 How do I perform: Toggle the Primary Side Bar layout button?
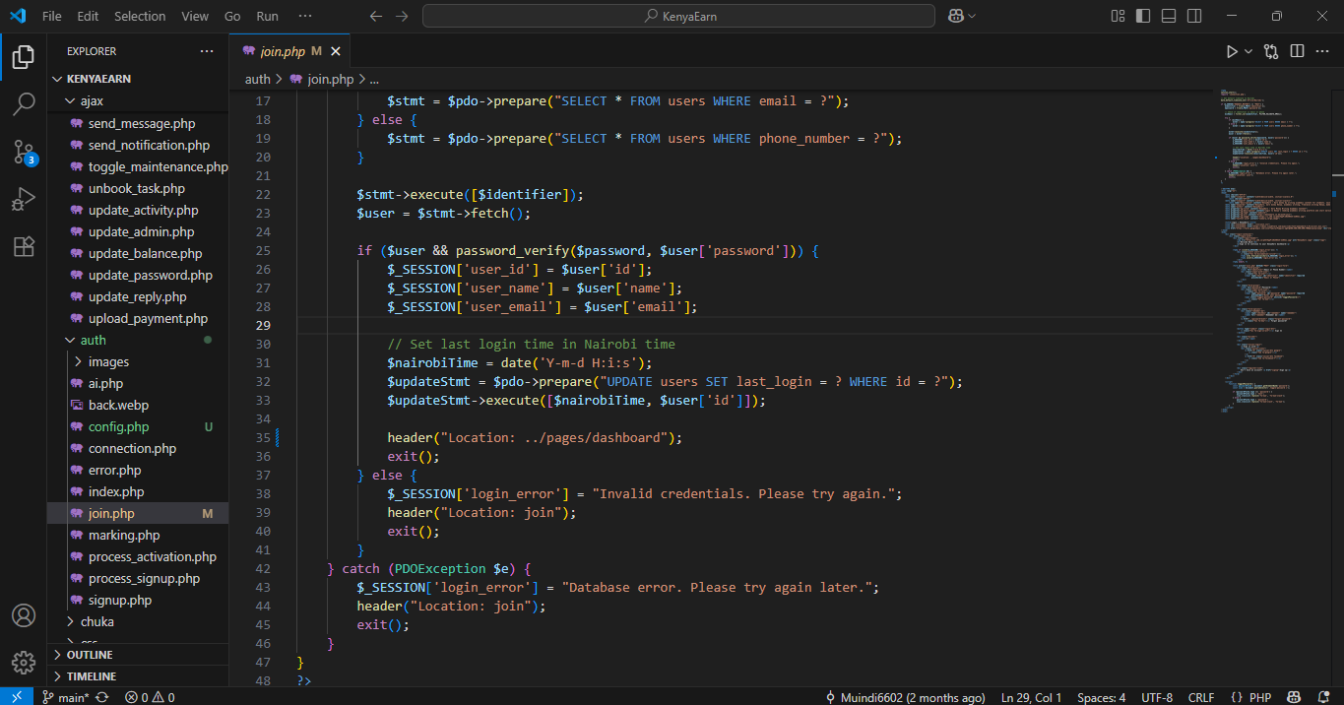1143,16
